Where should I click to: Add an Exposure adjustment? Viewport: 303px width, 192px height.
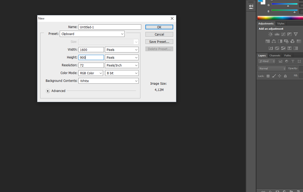289,34
